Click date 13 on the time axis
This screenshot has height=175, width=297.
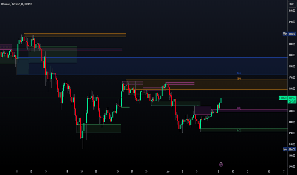[x=31, y=171]
